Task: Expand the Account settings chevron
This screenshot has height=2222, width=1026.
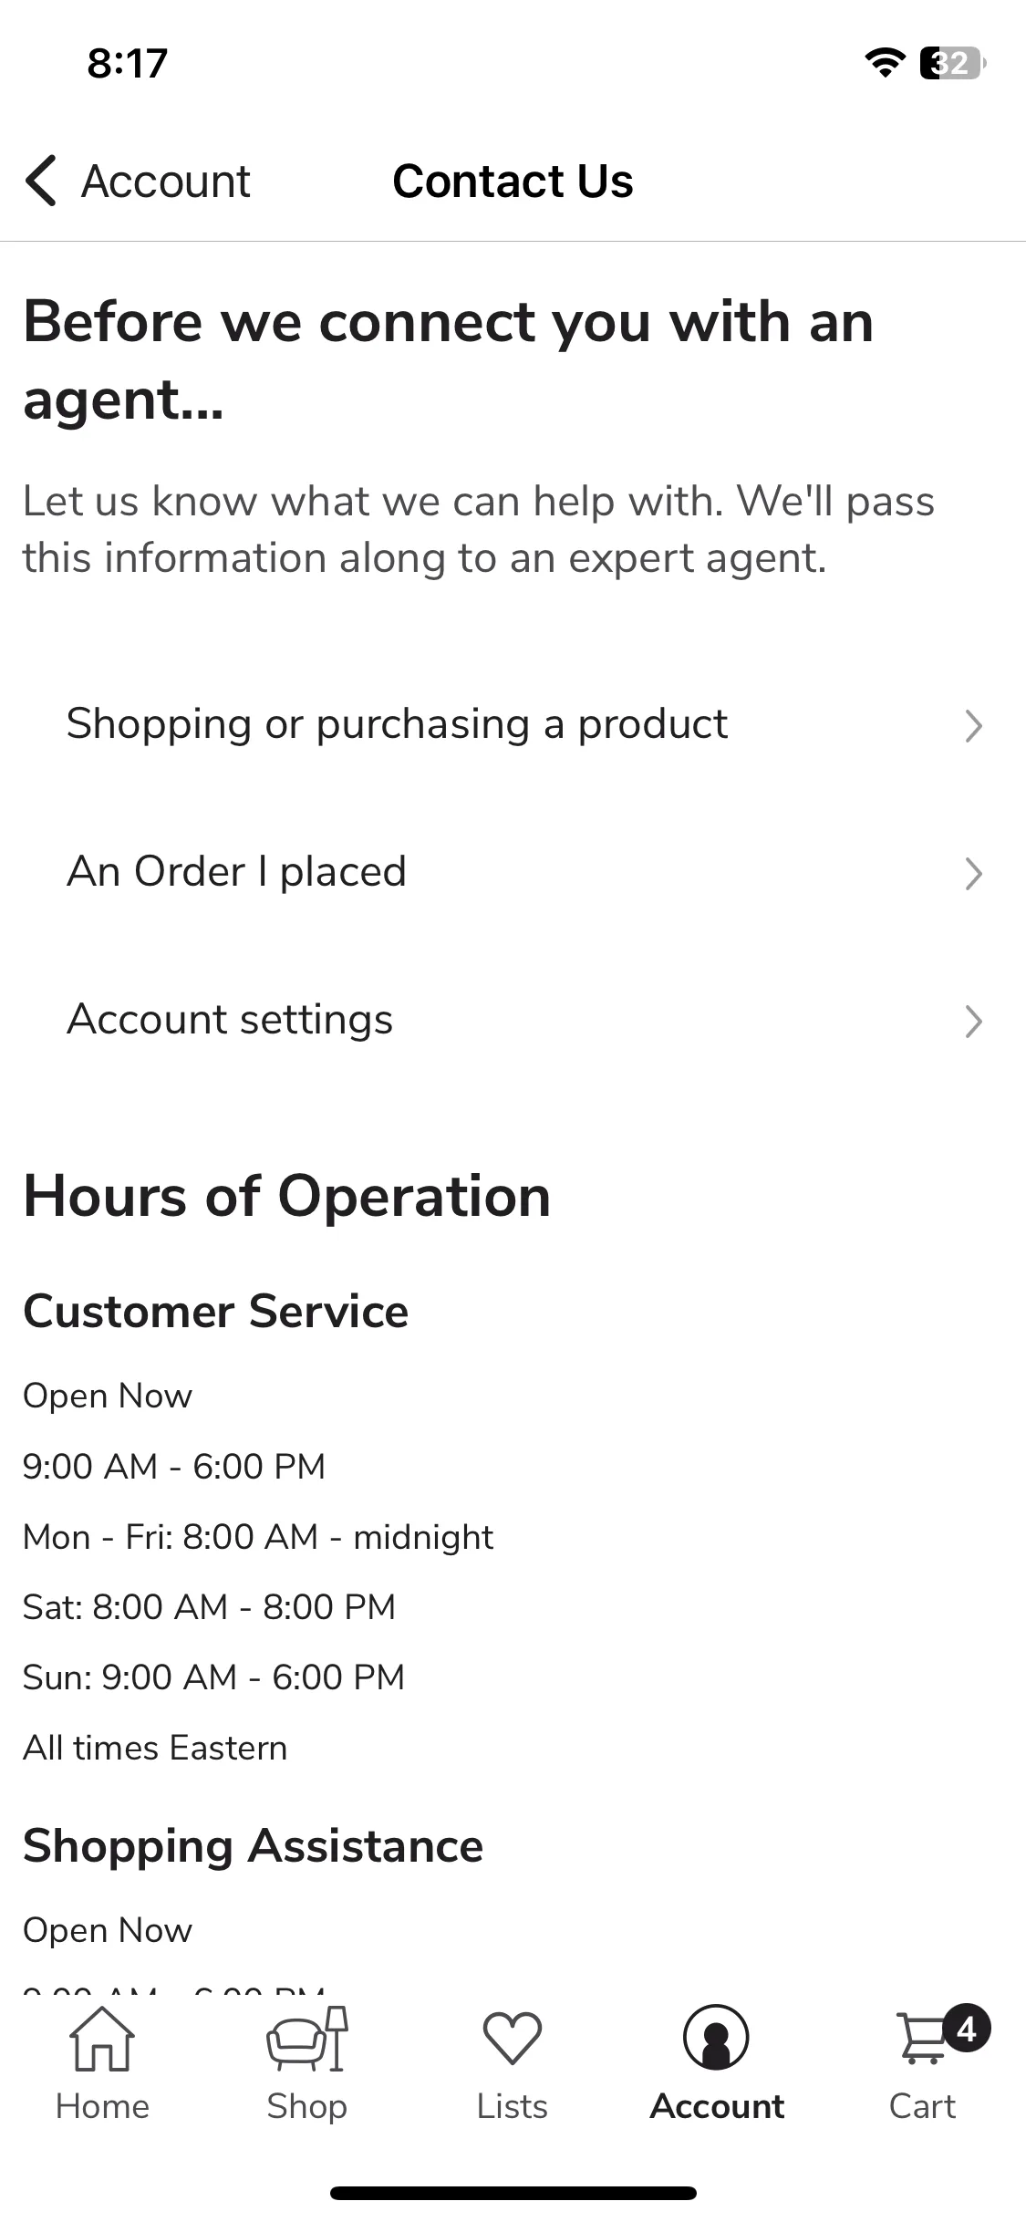Action: [974, 1022]
